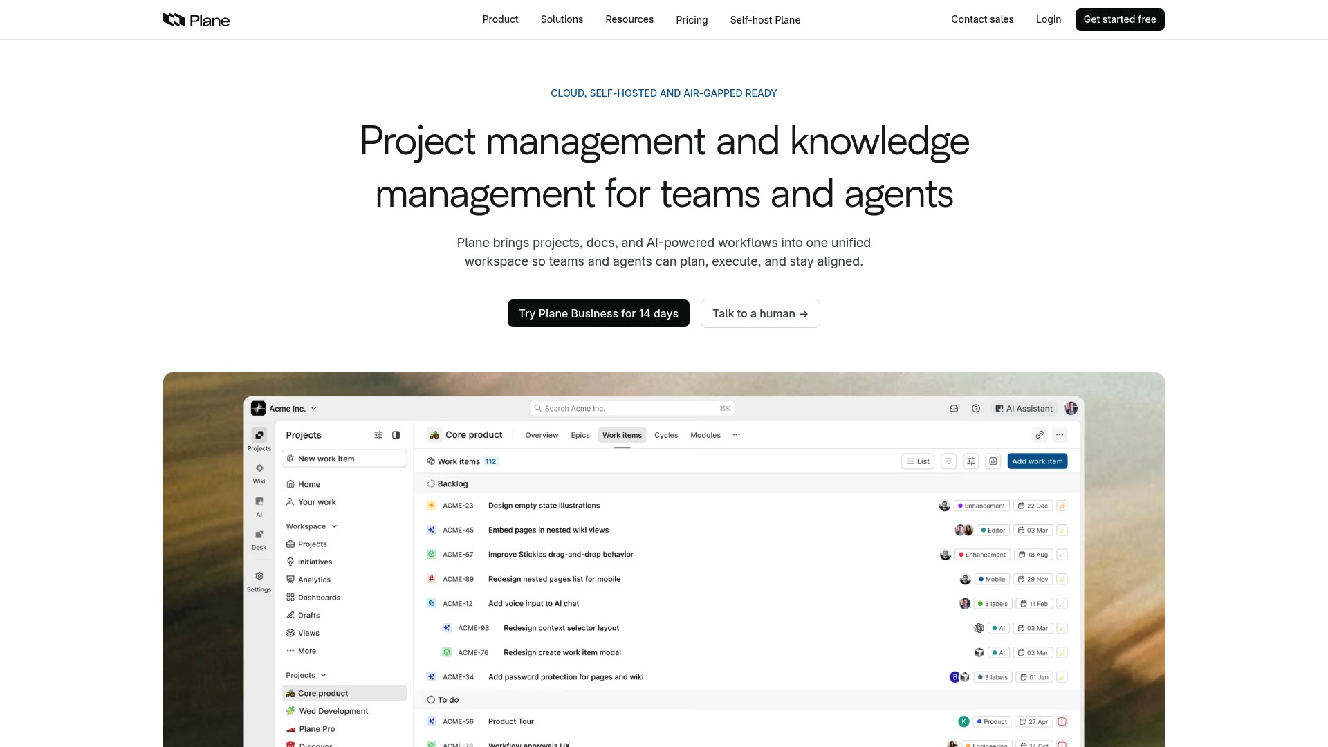Click the ACME-89 work item type icon

coord(432,579)
